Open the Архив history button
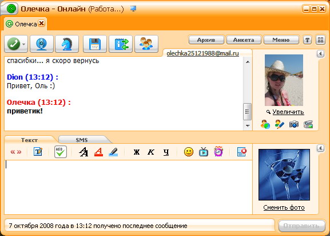The width and height of the screenshot is (330, 236). coord(206,40)
